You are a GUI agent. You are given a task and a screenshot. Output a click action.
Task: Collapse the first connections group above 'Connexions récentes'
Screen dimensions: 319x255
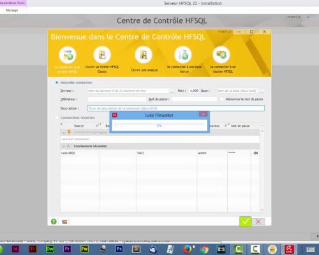64,132
